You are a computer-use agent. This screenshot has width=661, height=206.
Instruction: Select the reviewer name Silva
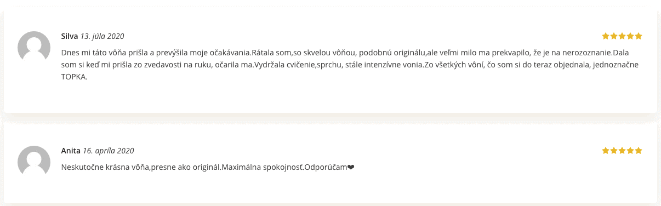pos(70,36)
